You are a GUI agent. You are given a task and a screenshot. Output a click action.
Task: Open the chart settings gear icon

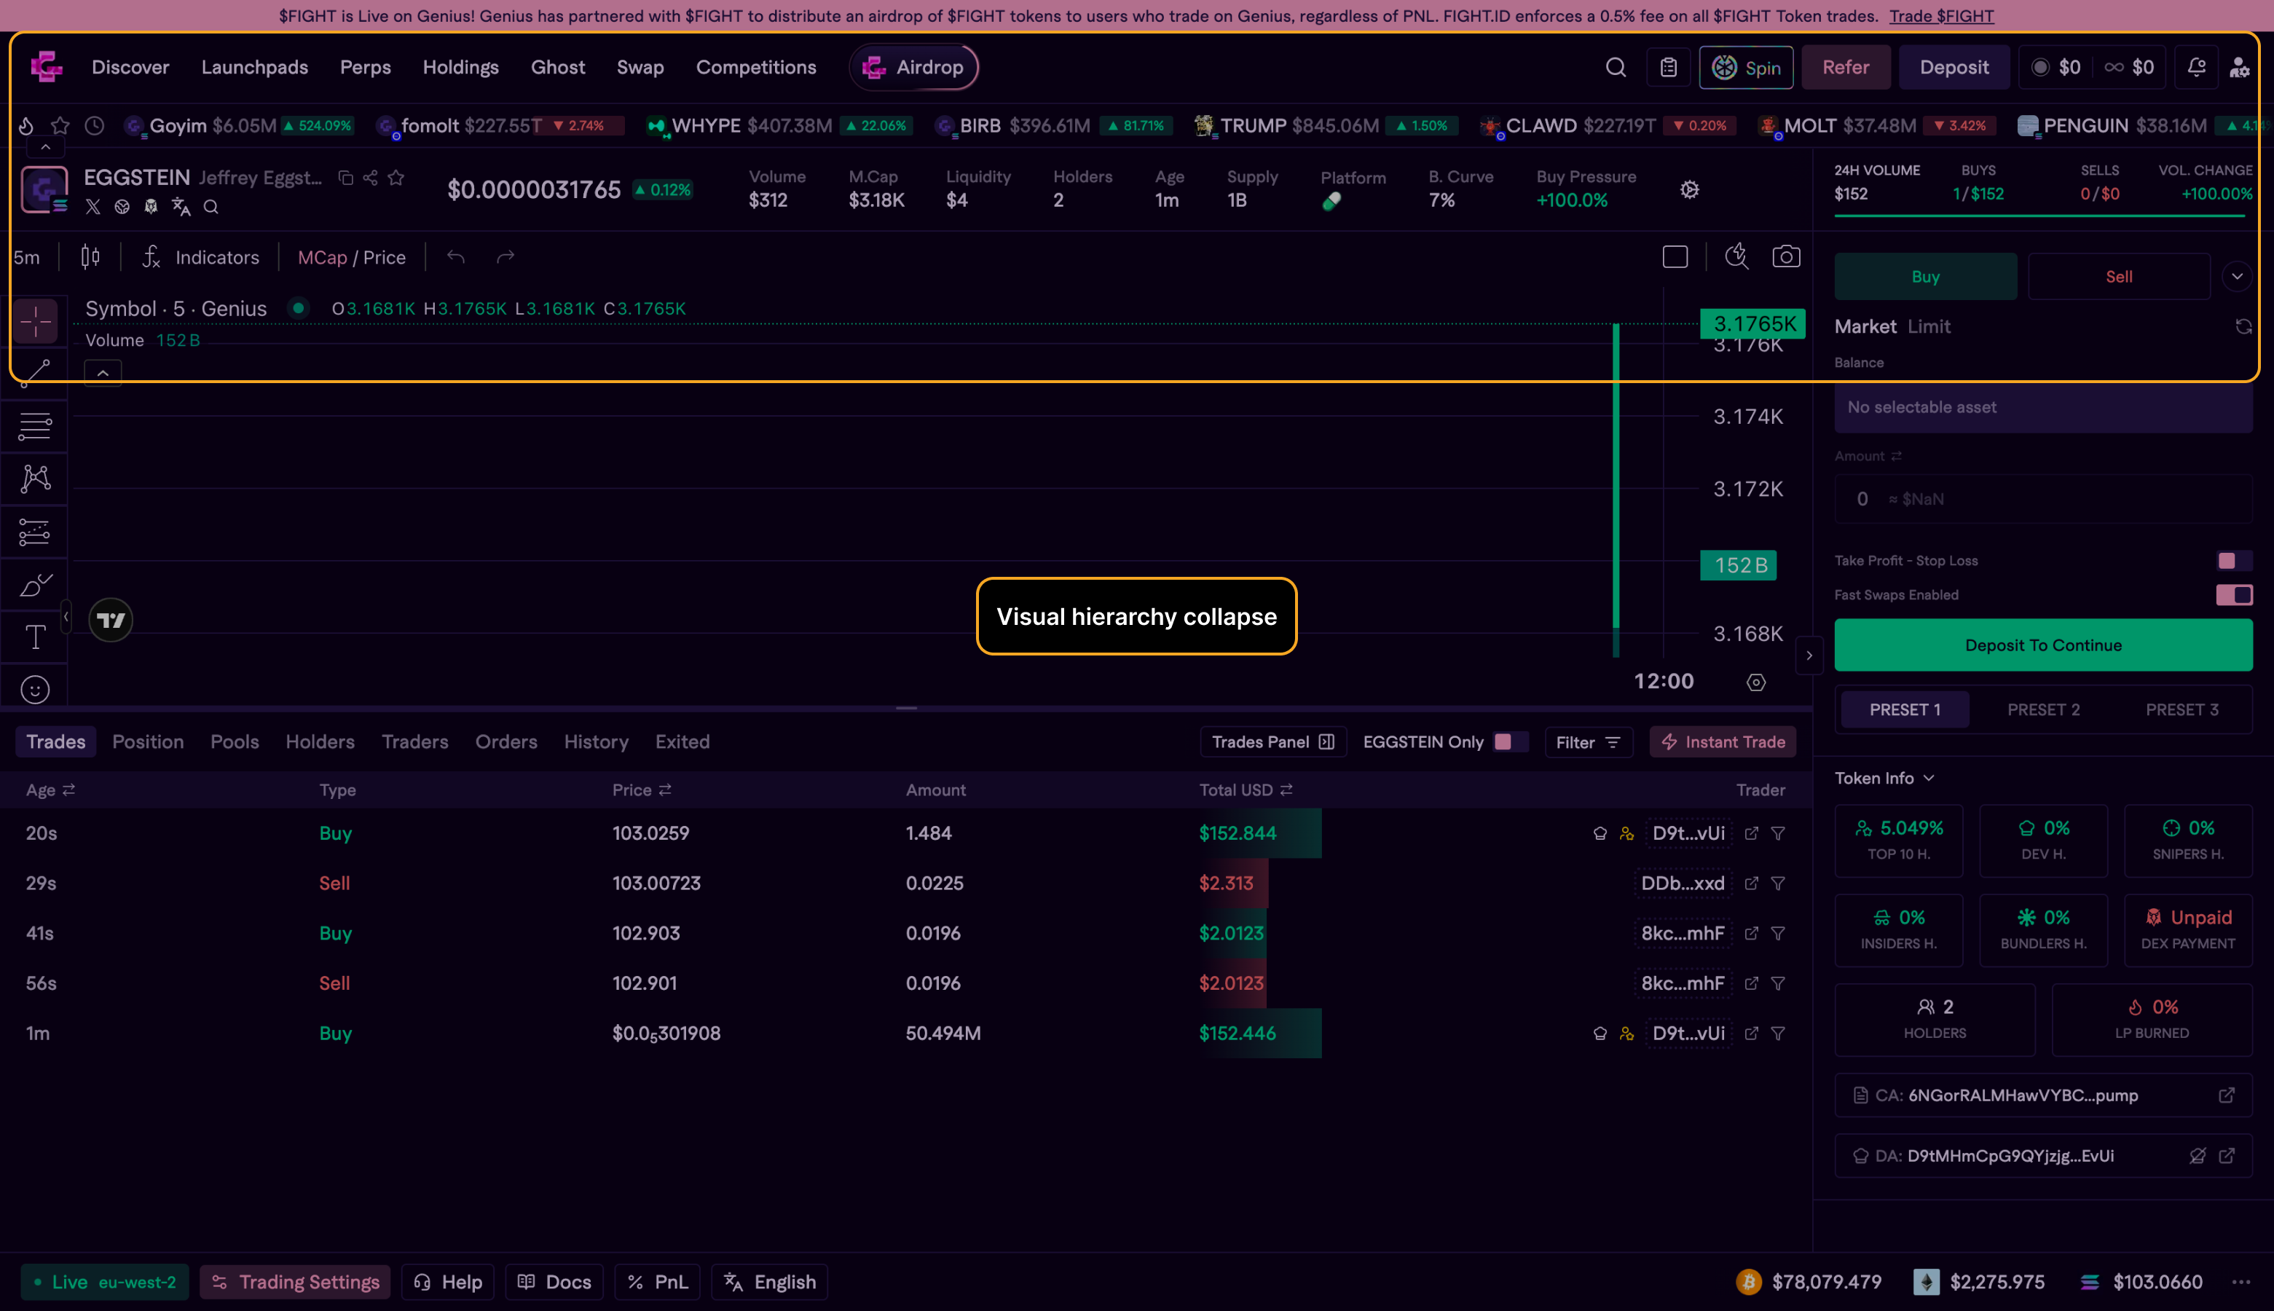click(x=1690, y=190)
